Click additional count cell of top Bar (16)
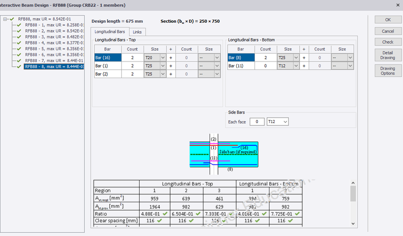The width and height of the screenshot is (403, 236). pos(186,57)
